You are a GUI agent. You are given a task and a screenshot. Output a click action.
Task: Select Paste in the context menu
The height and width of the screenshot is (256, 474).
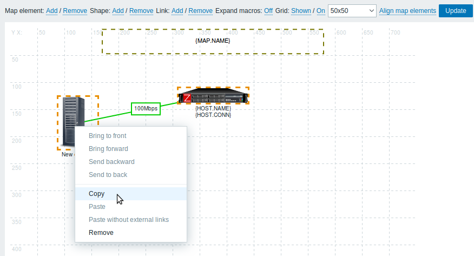(x=131, y=207)
